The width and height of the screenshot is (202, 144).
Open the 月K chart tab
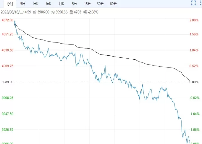(x=61, y=4)
